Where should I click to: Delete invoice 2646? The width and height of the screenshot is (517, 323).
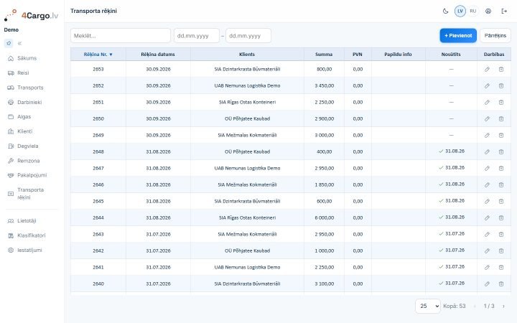(x=501, y=184)
